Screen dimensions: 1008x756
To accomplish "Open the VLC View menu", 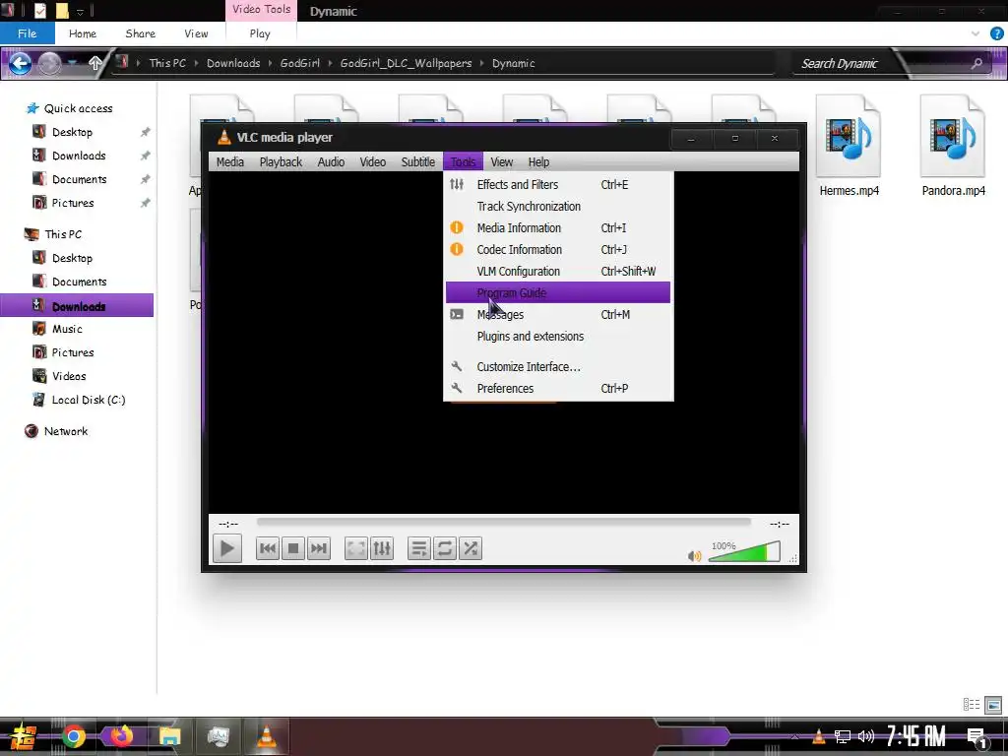I will [501, 162].
